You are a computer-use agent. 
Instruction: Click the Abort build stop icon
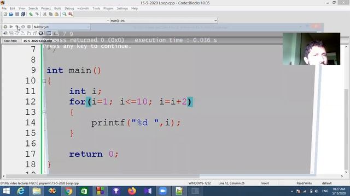pyautogui.click(x=29, y=27)
